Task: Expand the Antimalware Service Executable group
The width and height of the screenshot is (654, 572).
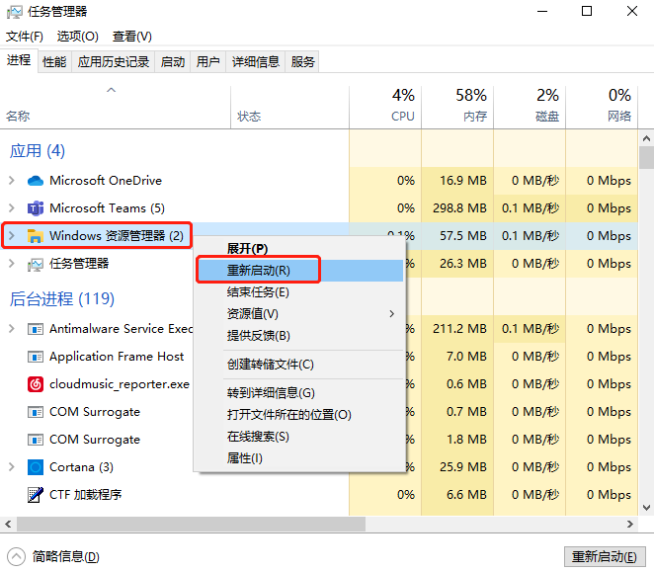Action: pos(12,329)
